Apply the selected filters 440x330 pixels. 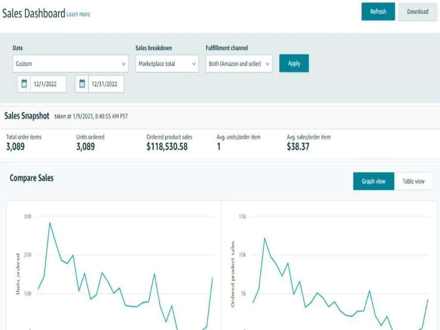[294, 63]
